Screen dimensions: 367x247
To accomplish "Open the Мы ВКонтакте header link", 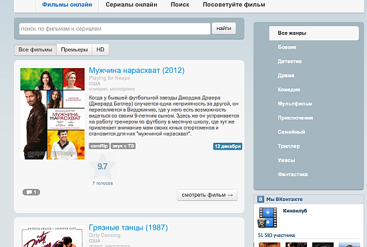I will coord(284,199).
